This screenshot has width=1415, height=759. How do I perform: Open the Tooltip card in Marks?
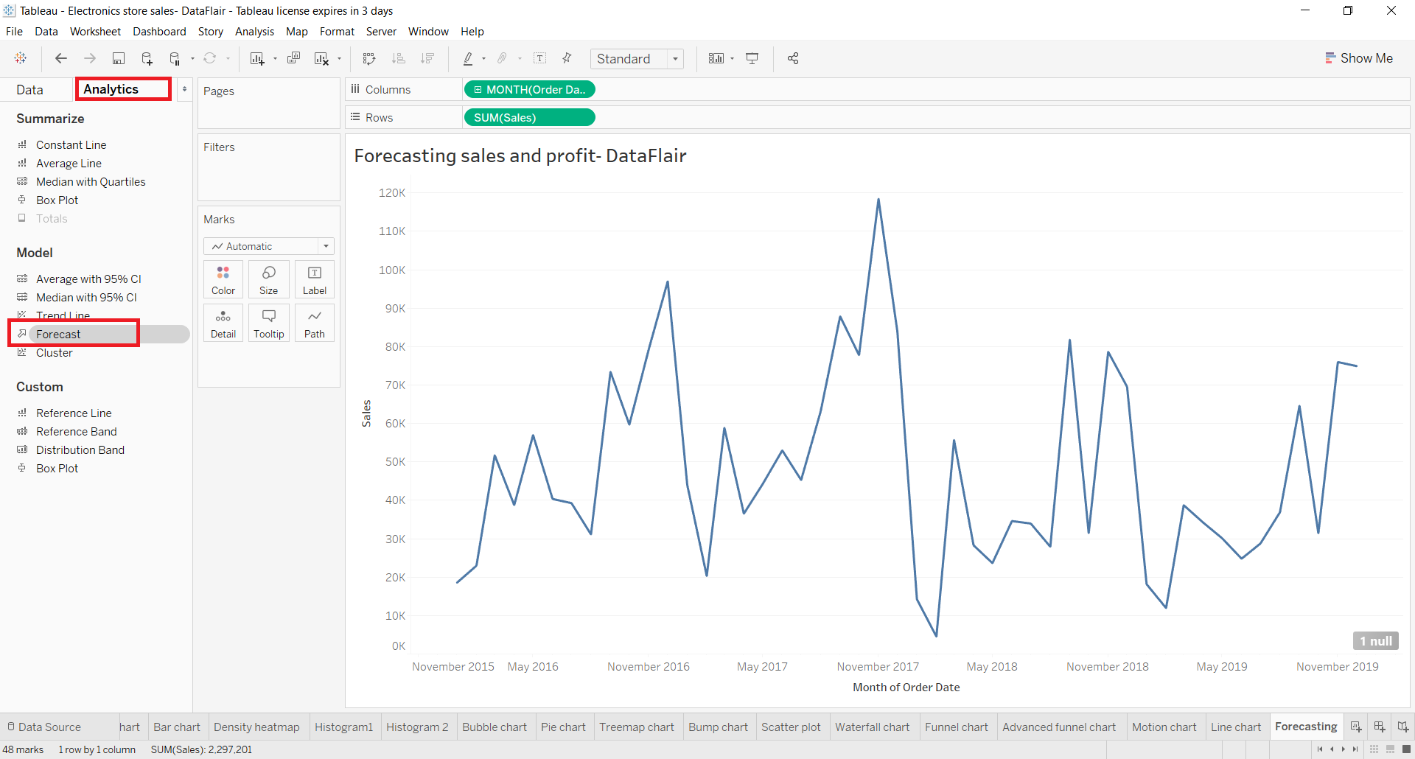[269, 323]
